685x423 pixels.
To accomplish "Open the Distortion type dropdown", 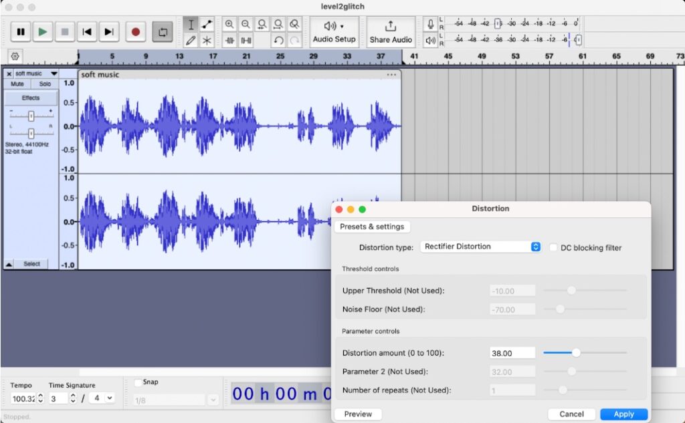I will coord(480,247).
